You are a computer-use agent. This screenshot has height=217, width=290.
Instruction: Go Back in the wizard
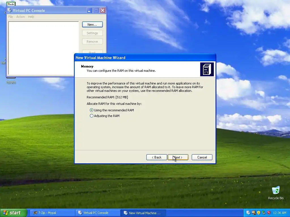[157, 157]
